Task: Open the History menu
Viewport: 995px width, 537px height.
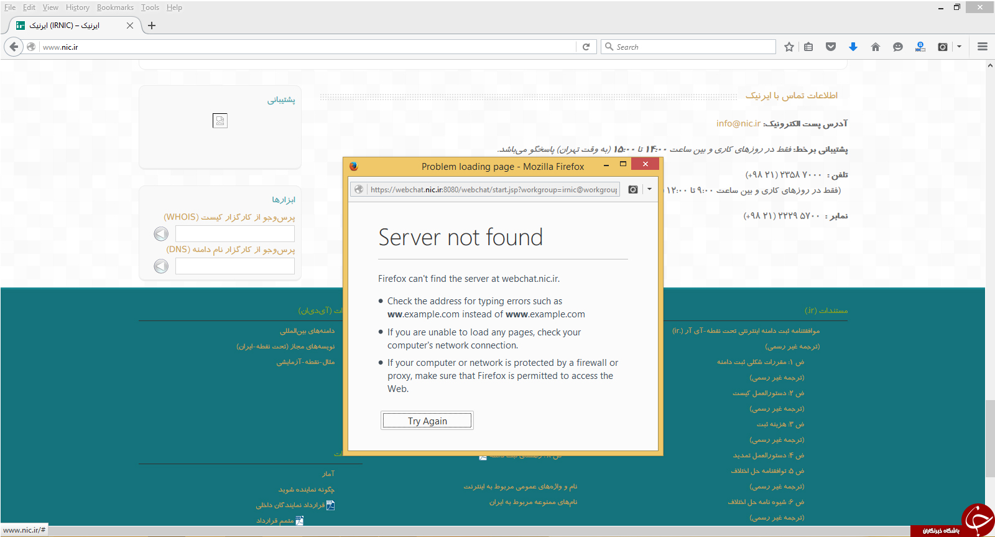Action: pos(78,7)
